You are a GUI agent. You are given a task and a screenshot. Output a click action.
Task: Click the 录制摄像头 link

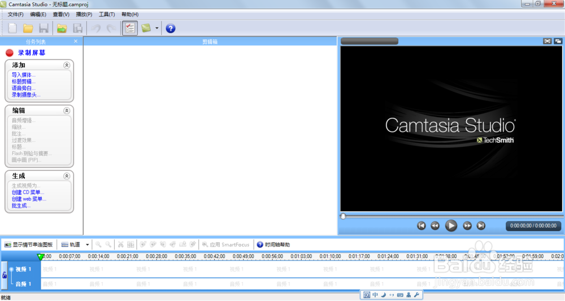point(26,95)
